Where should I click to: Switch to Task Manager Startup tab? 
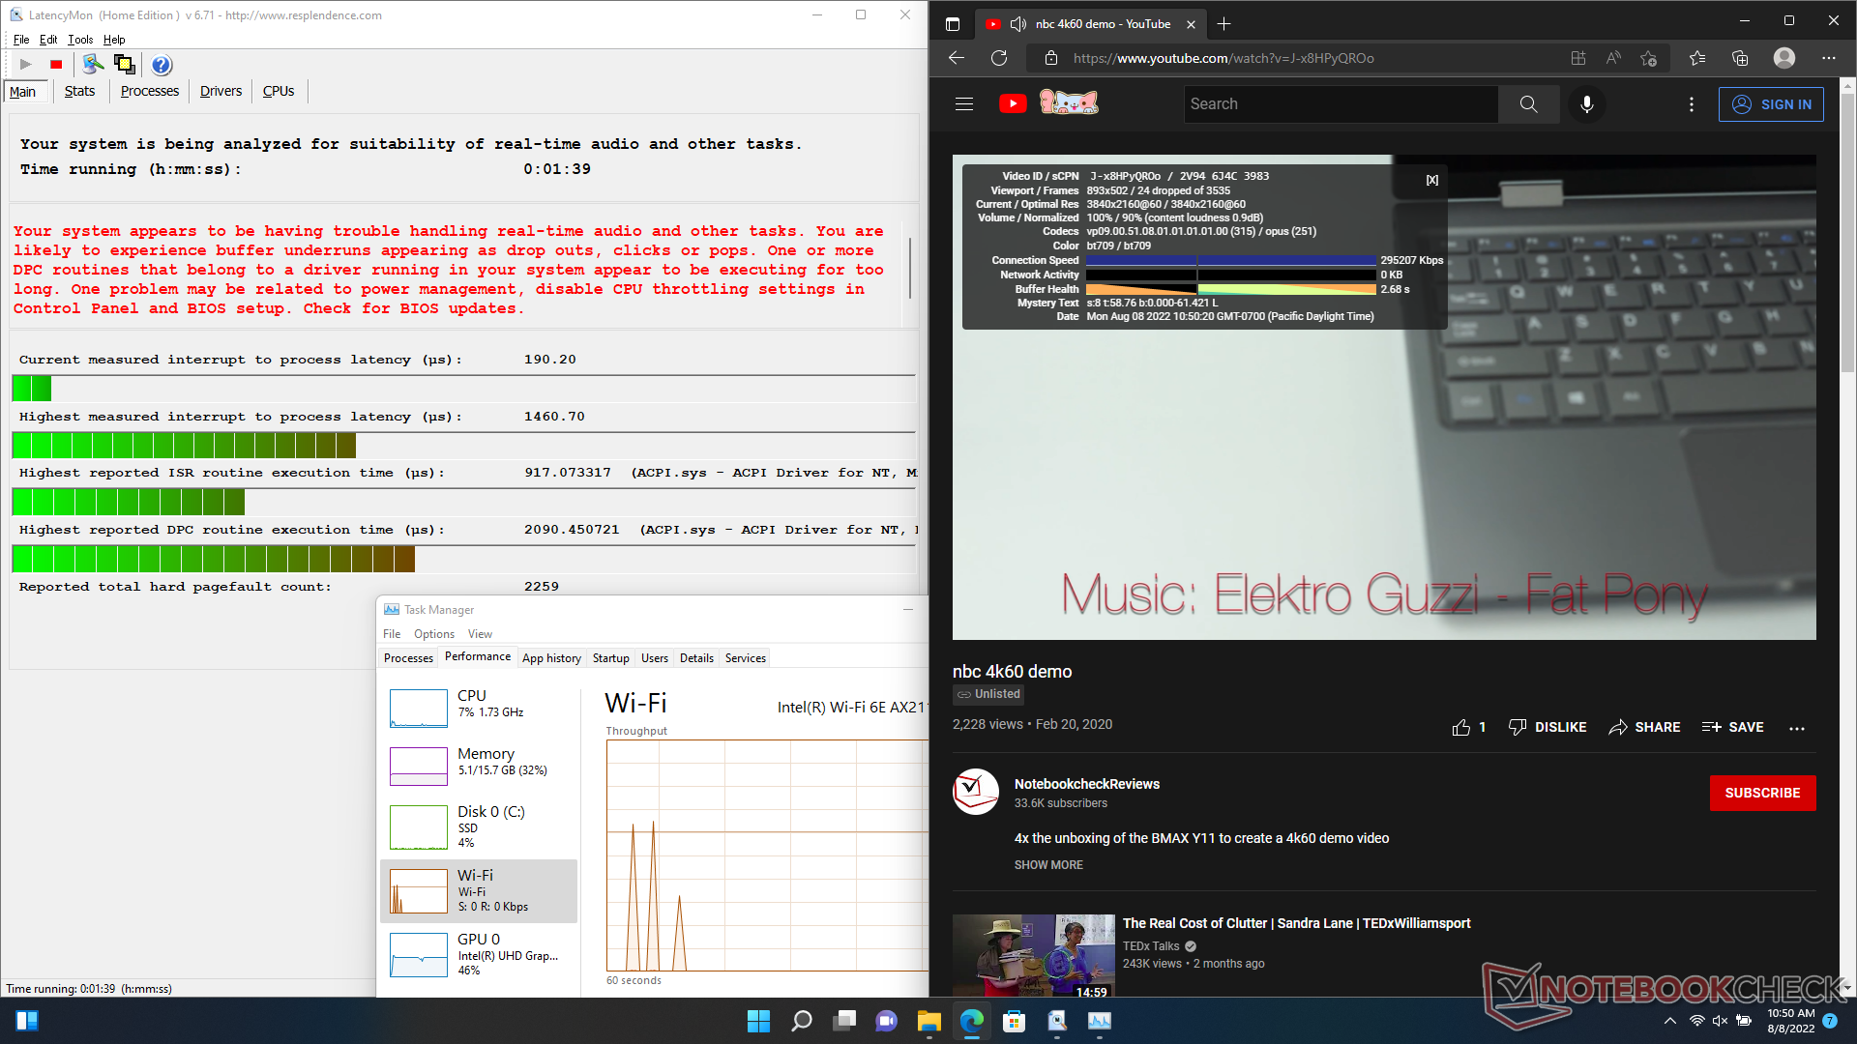[x=610, y=658]
